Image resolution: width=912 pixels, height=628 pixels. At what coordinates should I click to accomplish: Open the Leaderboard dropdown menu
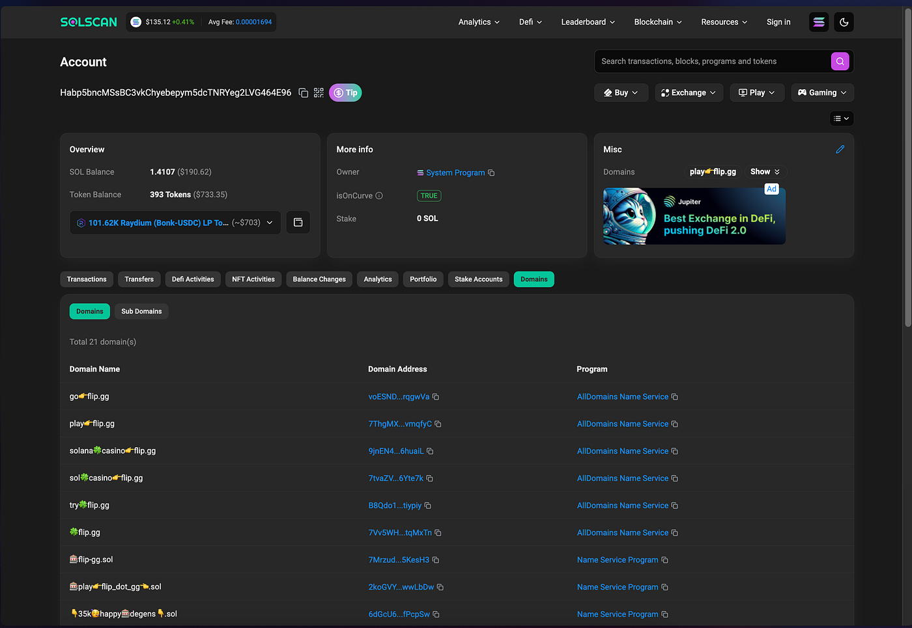[x=588, y=22]
